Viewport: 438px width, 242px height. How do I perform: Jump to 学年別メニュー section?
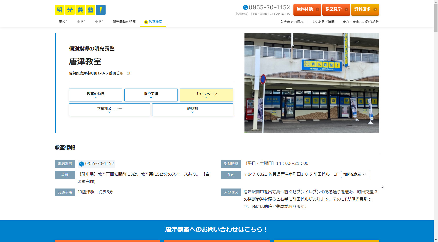(x=110, y=110)
